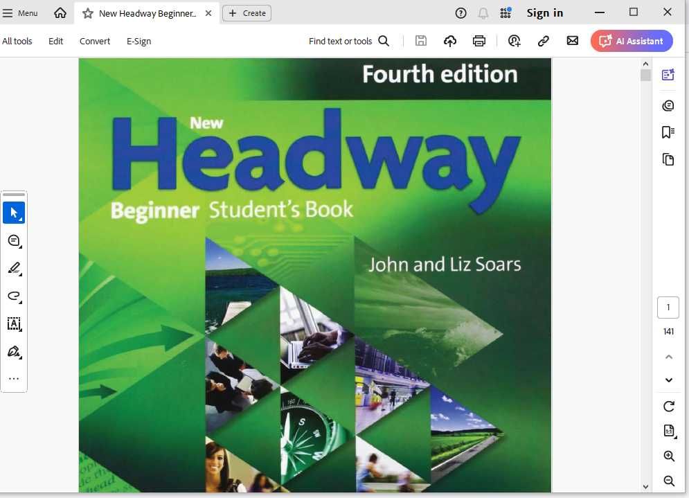
Task: Choose the Highlight pen tool
Action: click(14, 269)
